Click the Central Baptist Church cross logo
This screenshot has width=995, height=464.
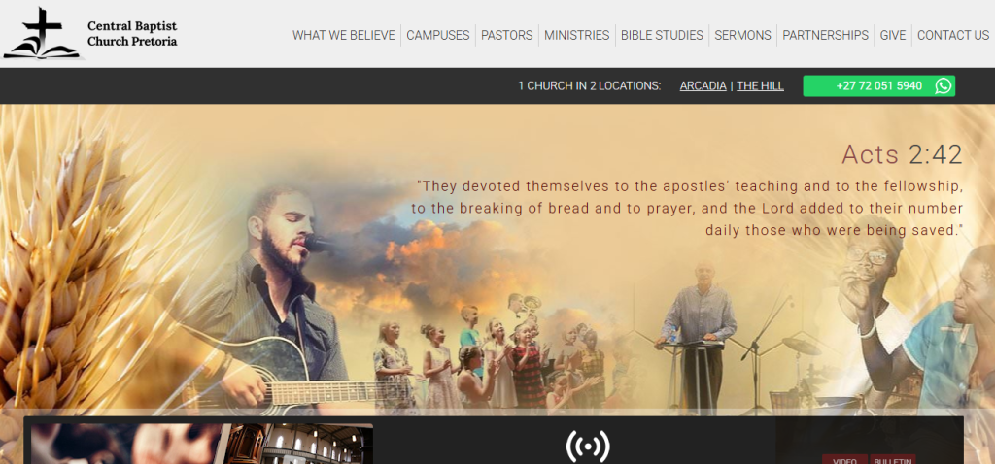[x=43, y=33]
